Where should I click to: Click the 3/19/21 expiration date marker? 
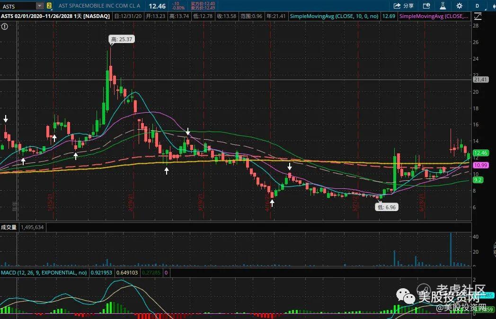tap(200, 203)
